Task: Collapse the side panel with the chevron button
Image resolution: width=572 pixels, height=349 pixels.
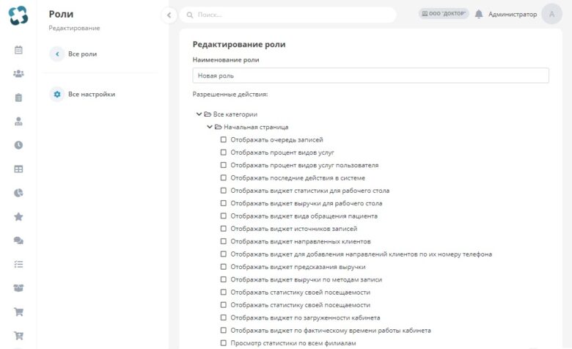Action: (x=169, y=15)
